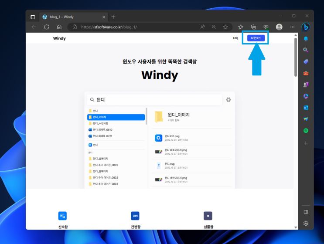Close the blog_1 – Windy tab
The width and height of the screenshot is (324, 244).
pyautogui.click(x=104, y=17)
